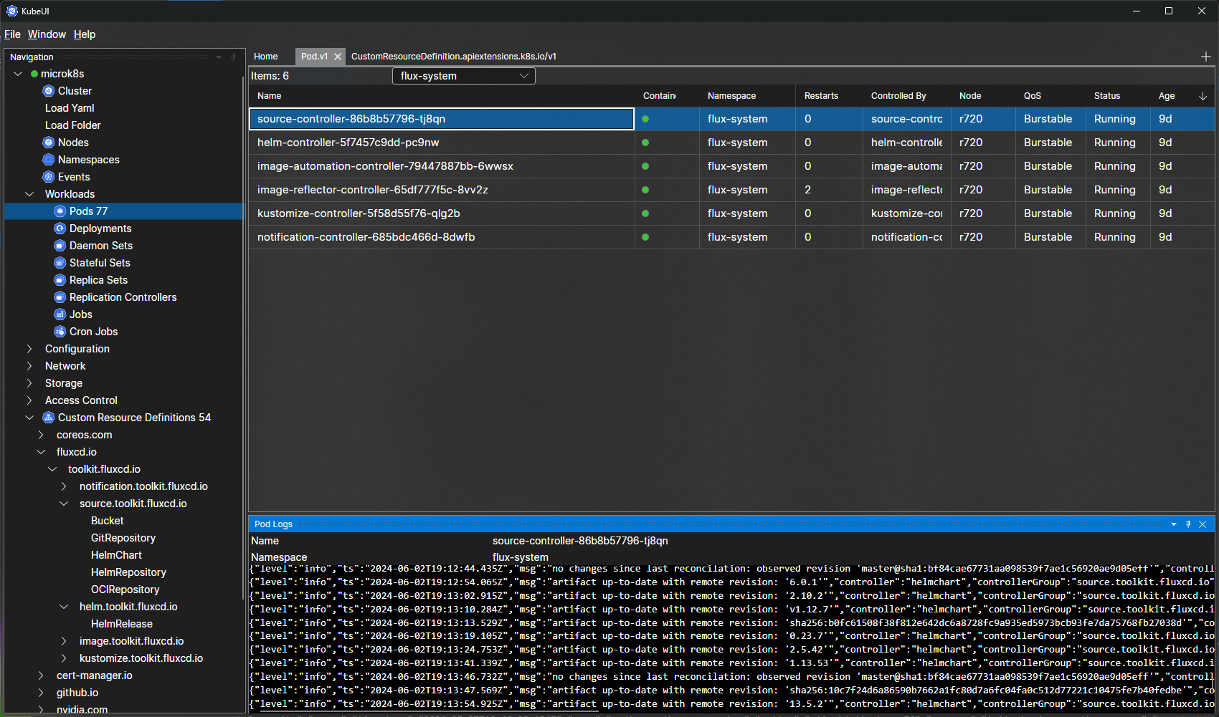Click restarts value 2 for image-reflector-controller
1219x717 pixels.
(x=807, y=190)
